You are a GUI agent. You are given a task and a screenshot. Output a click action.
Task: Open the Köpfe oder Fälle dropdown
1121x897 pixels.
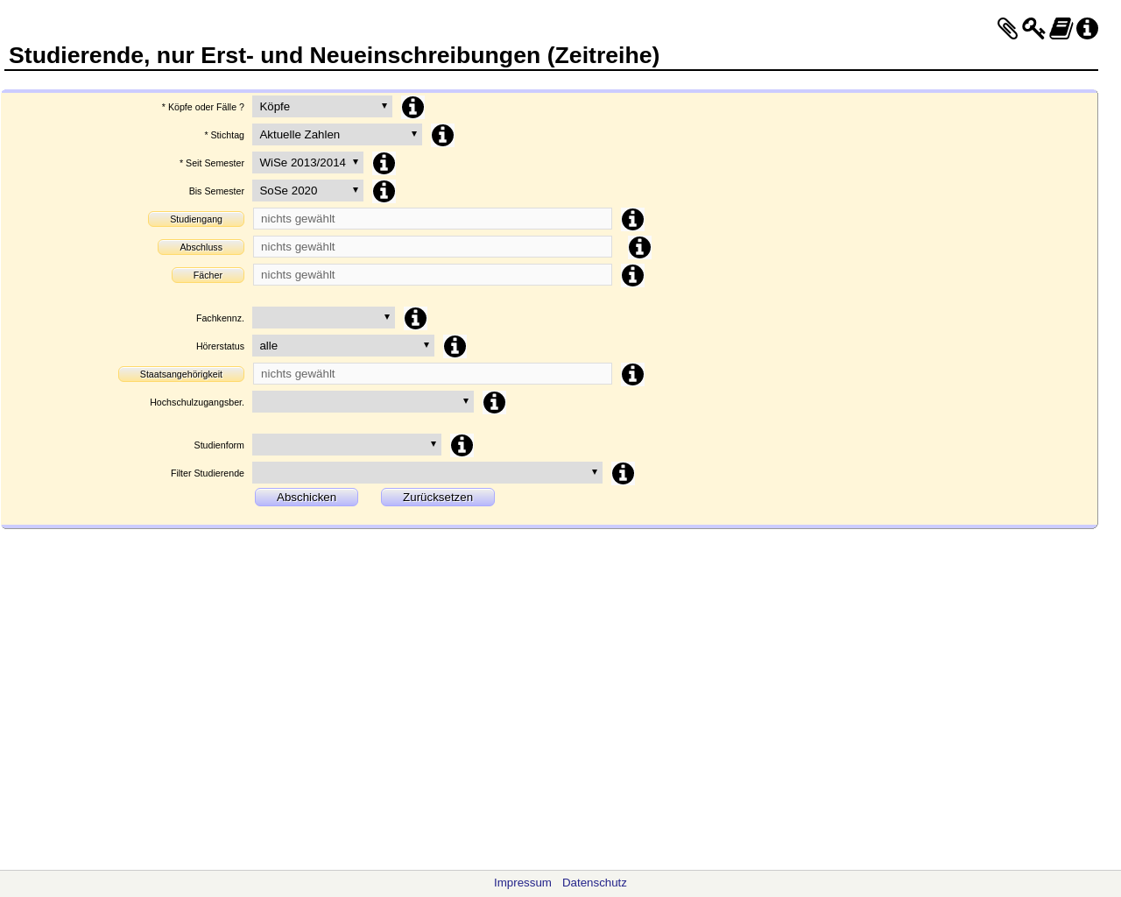coord(322,107)
